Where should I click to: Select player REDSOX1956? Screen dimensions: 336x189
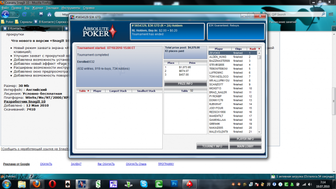[233, 112]
